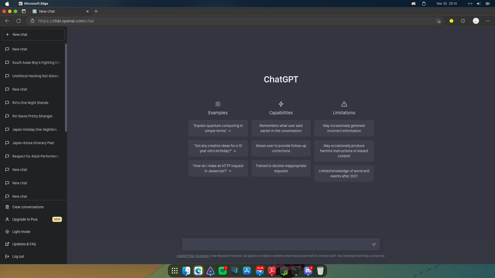Image resolution: width=495 pixels, height=278 pixels.
Task: Open Launchpad from the dock
Action: (174, 271)
